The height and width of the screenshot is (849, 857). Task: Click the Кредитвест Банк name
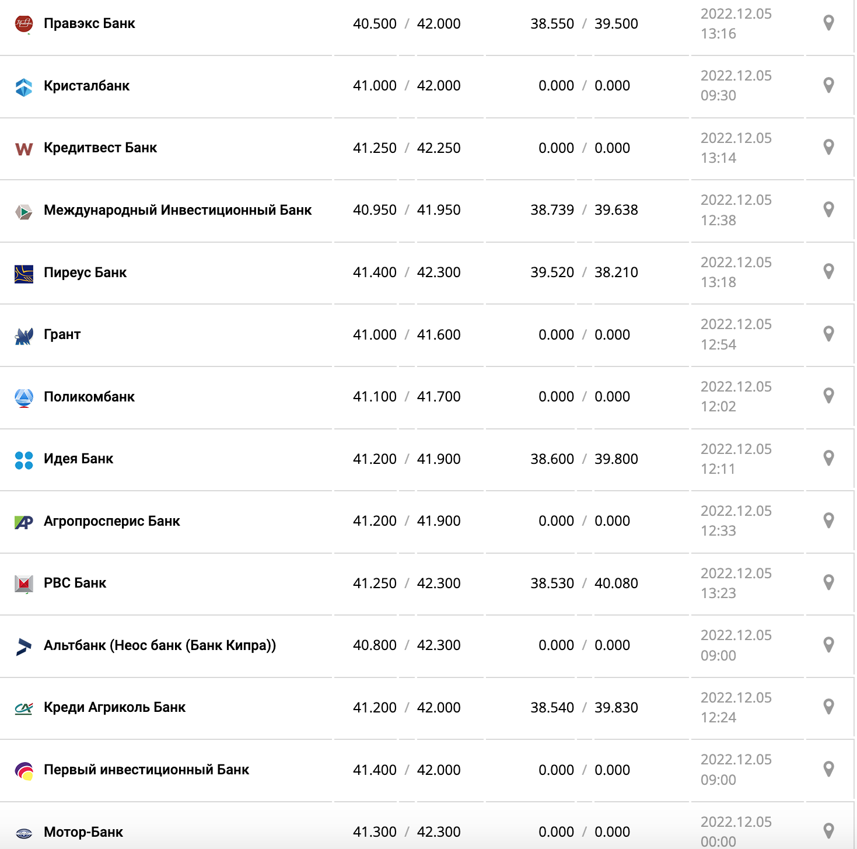point(100,148)
